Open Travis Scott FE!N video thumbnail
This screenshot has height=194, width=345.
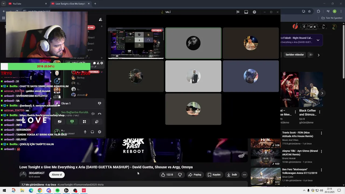pyautogui.click(x=265, y=143)
